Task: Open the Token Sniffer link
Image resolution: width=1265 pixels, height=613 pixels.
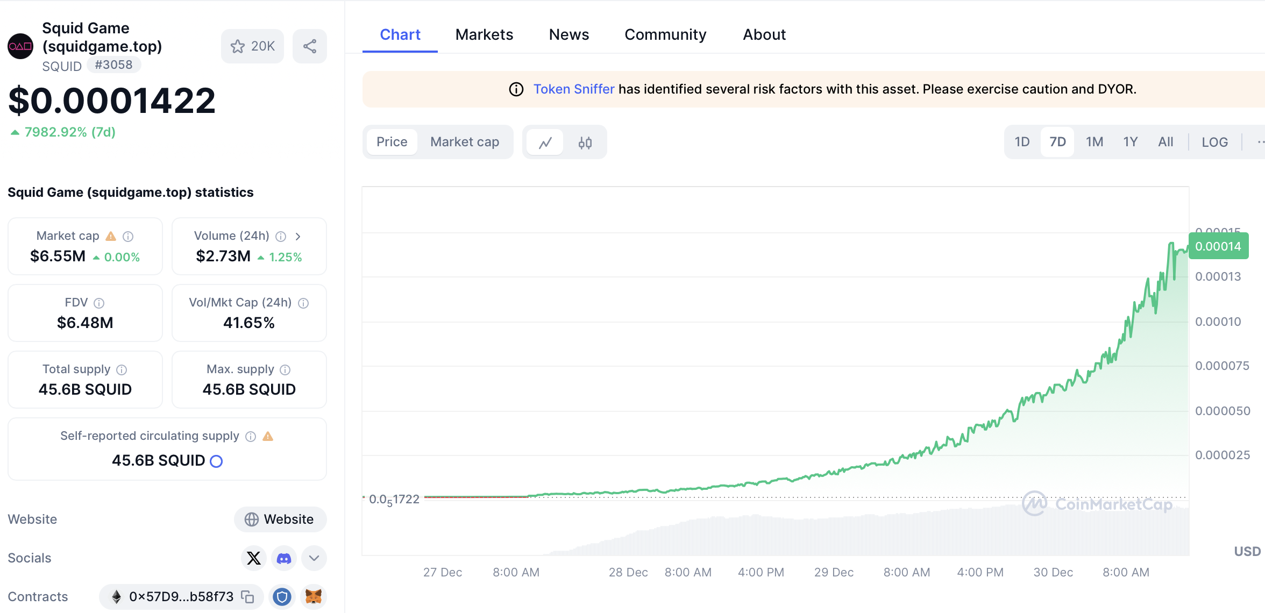Action: click(x=573, y=89)
